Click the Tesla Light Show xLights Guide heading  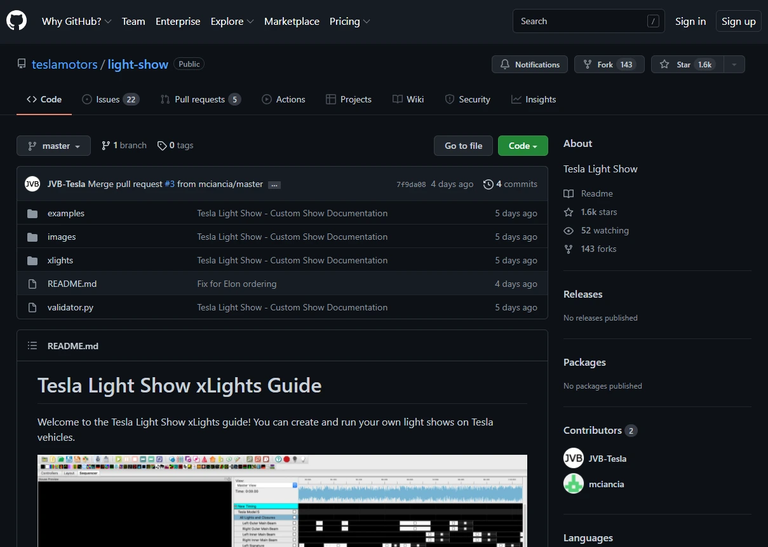coord(180,385)
